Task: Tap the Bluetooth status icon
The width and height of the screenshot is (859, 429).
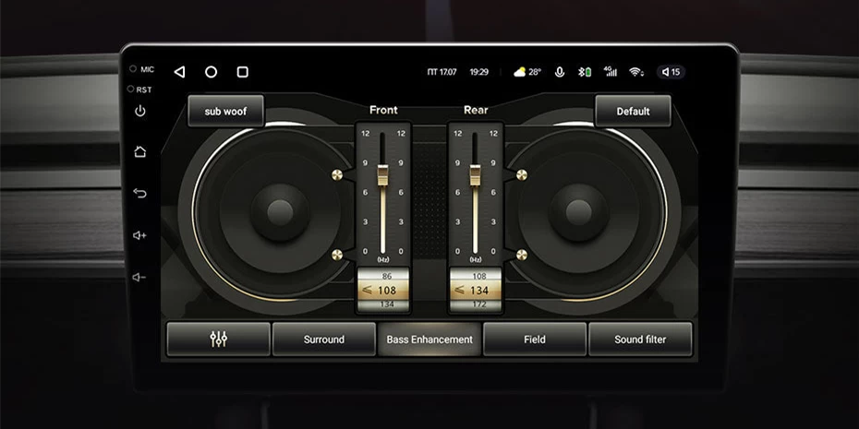Action: pos(584,72)
